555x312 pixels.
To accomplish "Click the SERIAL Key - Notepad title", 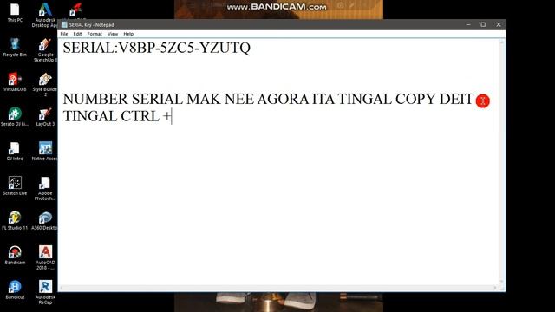I will 91,25.
